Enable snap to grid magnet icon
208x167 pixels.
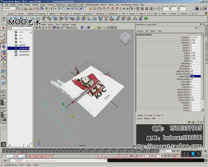pos(100,9)
